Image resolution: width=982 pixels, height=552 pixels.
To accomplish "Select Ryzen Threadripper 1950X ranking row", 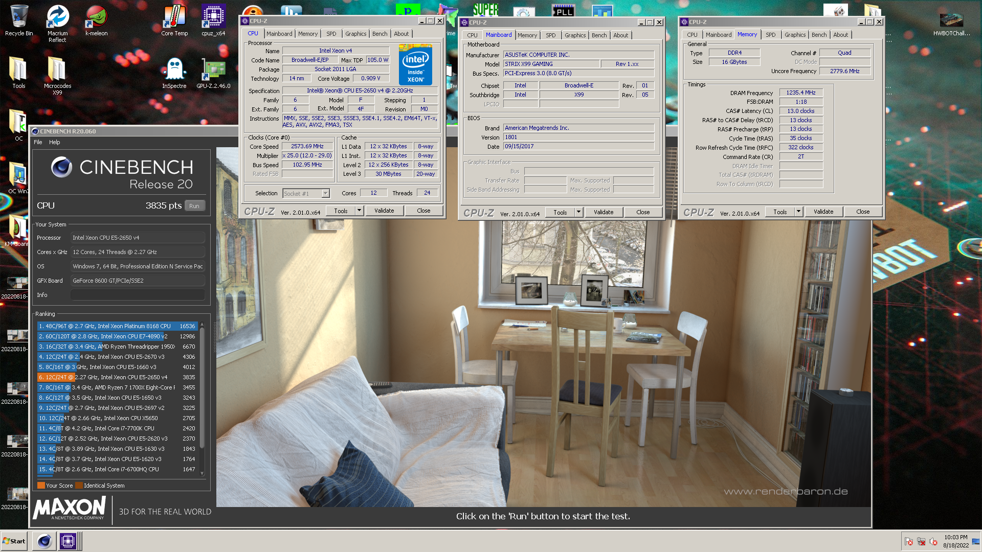I will click(x=117, y=347).
